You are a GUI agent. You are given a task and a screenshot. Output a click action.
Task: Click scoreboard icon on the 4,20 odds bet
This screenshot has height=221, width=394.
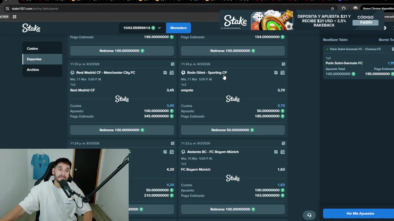click(x=172, y=152)
